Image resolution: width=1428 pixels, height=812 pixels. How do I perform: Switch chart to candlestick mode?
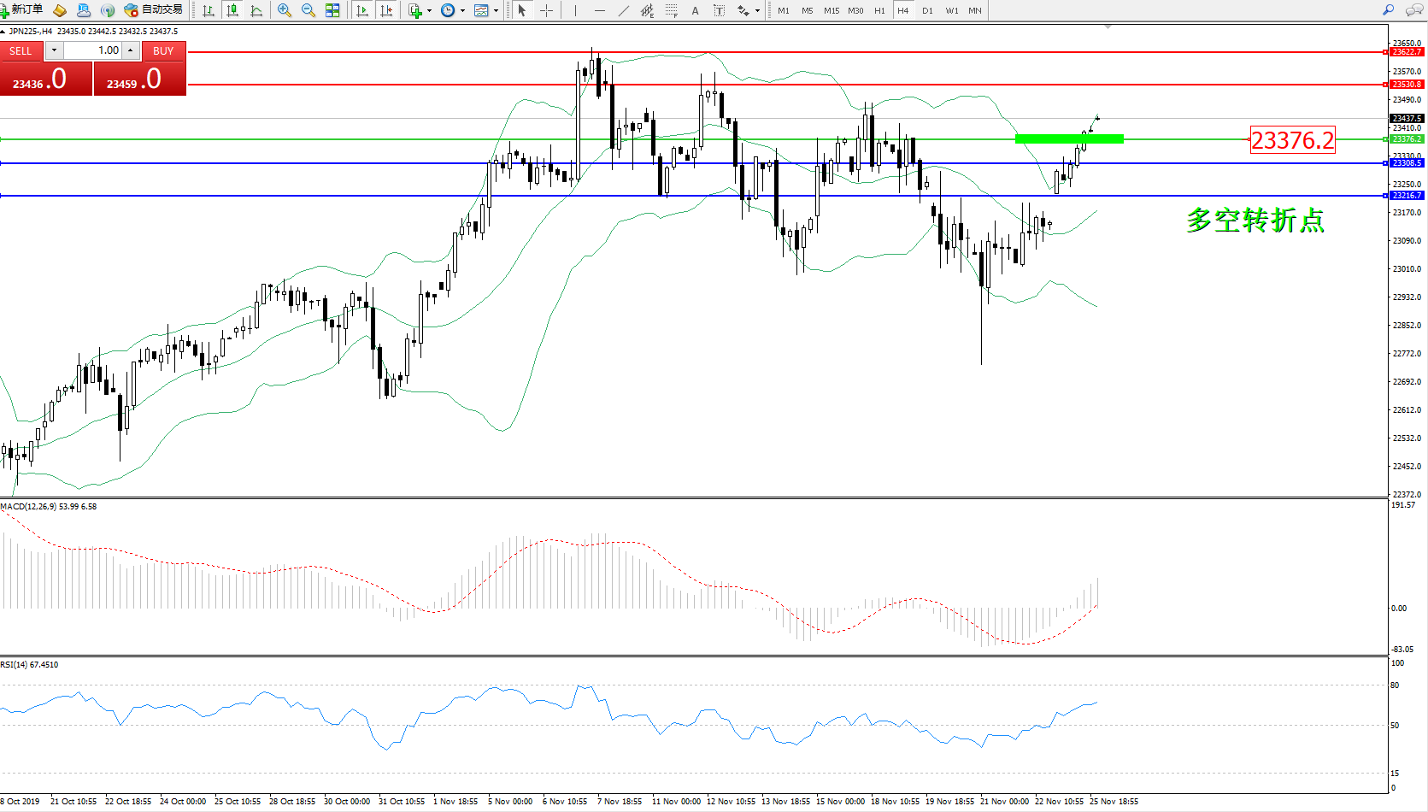pos(232,10)
